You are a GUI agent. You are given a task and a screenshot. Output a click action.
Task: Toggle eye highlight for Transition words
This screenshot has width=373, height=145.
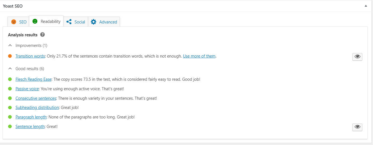point(357,57)
